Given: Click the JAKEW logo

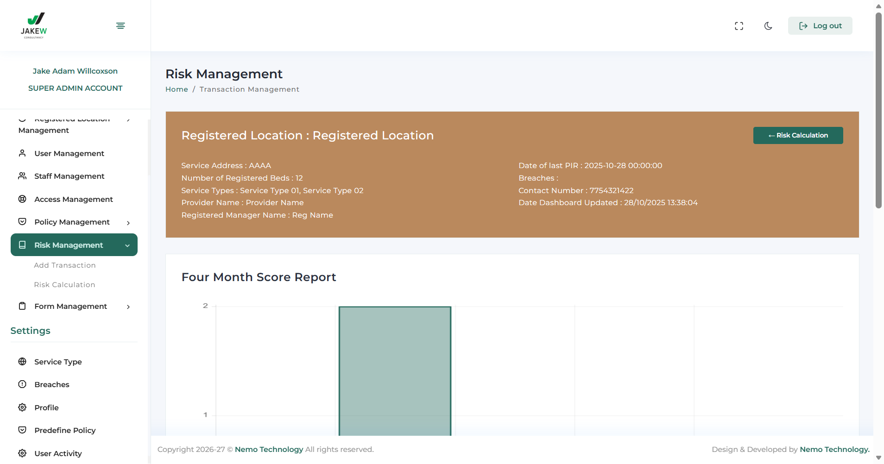Looking at the screenshot, I should (34, 25).
